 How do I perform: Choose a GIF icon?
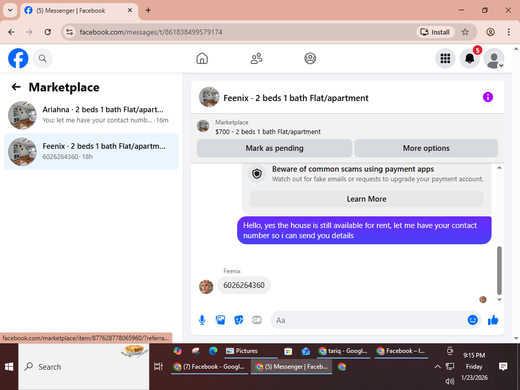click(257, 320)
